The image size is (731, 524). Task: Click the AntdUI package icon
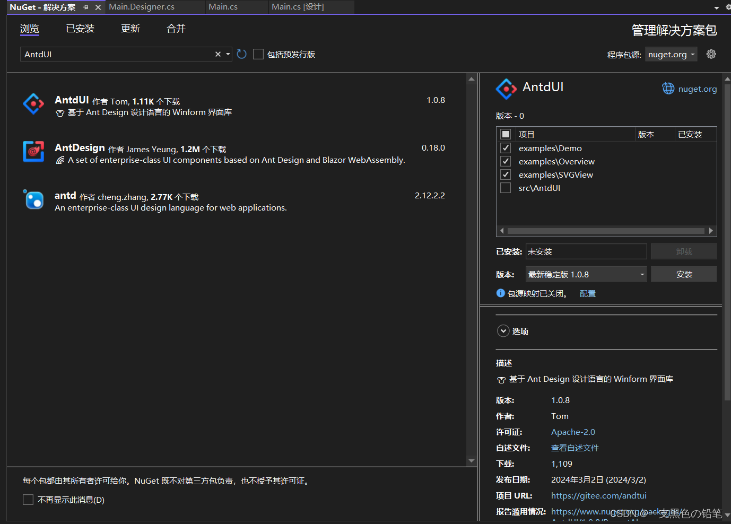click(x=33, y=104)
